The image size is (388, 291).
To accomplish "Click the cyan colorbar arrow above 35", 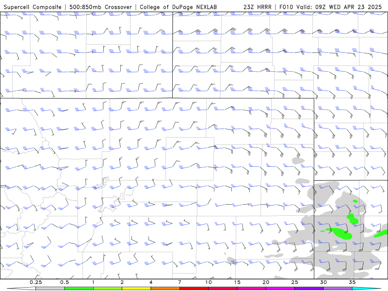I will tap(366, 289).
